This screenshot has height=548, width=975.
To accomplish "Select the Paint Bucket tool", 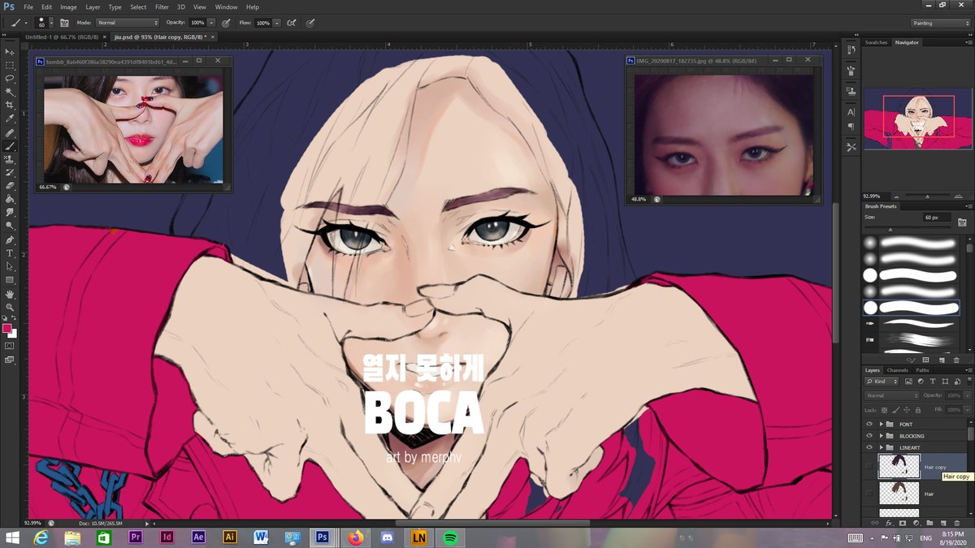I will [10, 199].
